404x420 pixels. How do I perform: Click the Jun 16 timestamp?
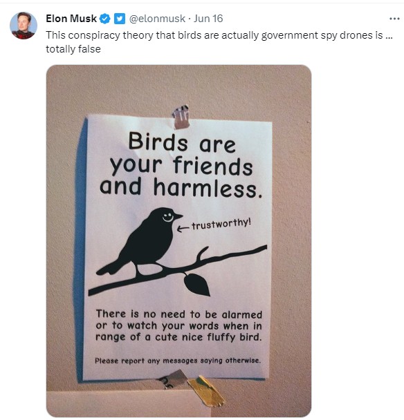(208, 19)
